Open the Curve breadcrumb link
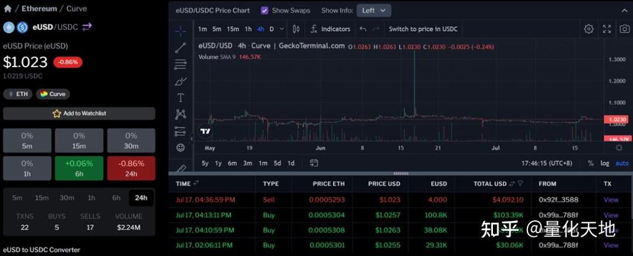 click(x=77, y=9)
